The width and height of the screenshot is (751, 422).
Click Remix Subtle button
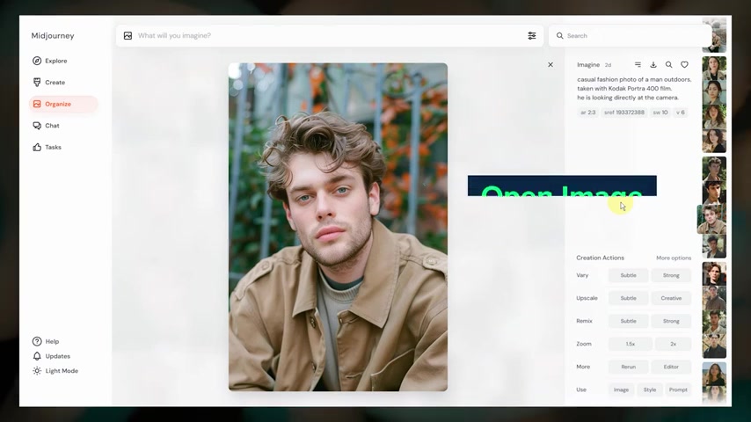[629, 321]
